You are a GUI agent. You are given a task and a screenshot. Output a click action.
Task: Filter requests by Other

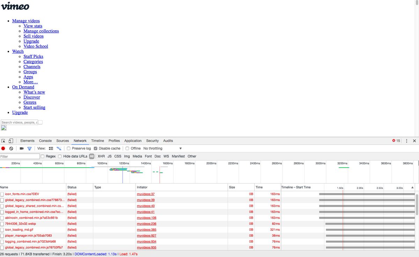click(x=192, y=156)
